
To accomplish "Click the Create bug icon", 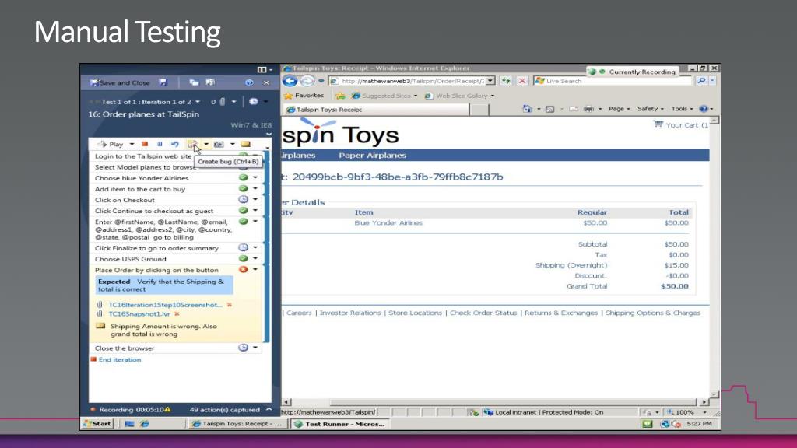I will (x=192, y=144).
